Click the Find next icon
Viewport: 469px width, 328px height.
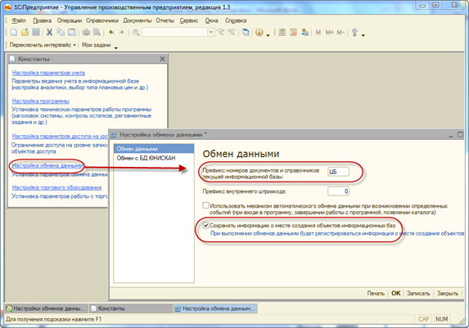point(221,32)
